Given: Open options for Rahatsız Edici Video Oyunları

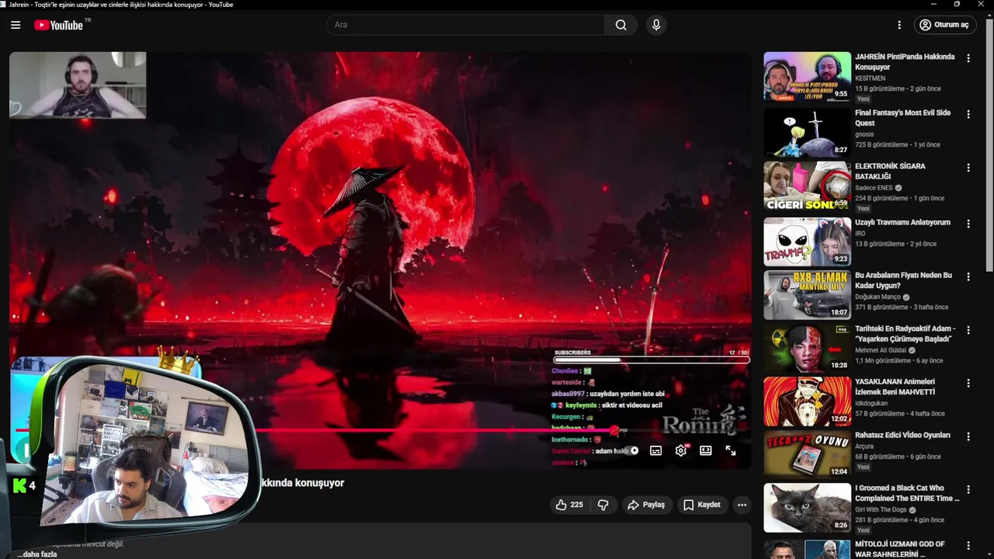Looking at the screenshot, I should (968, 436).
